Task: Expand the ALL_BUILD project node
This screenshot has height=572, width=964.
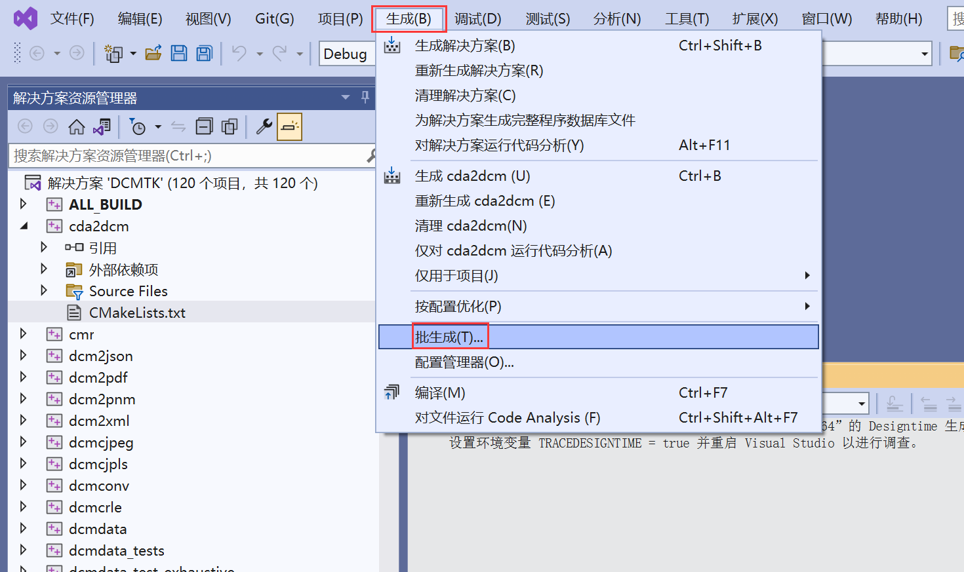Action: click(24, 204)
